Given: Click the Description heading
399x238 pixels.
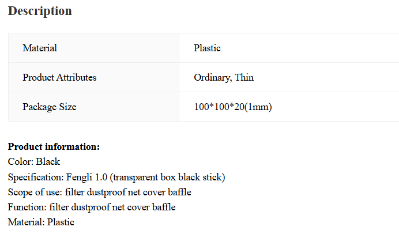Looking at the screenshot, I should pyautogui.click(x=40, y=11).
